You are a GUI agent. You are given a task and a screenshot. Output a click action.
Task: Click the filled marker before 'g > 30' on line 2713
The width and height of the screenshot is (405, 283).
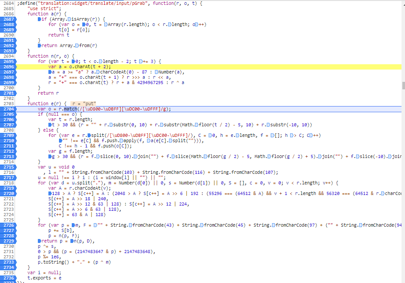tap(50, 157)
